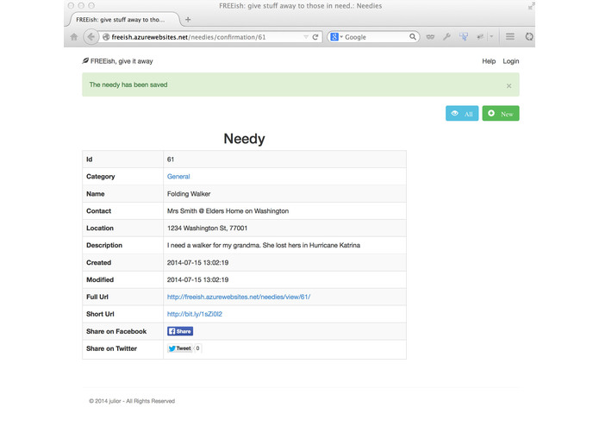Screen dimensions: 599x426
Task: Click the site identity globe icon
Action: (x=106, y=37)
